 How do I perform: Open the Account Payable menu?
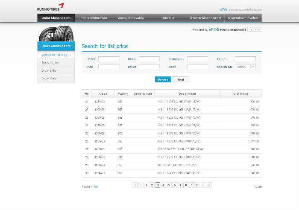click(x=131, y=18)
